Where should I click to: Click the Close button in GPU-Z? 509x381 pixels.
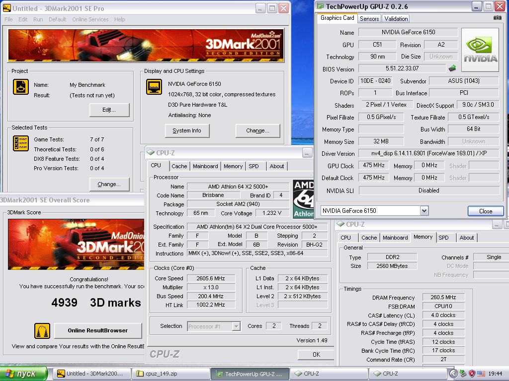click(486, 211)
